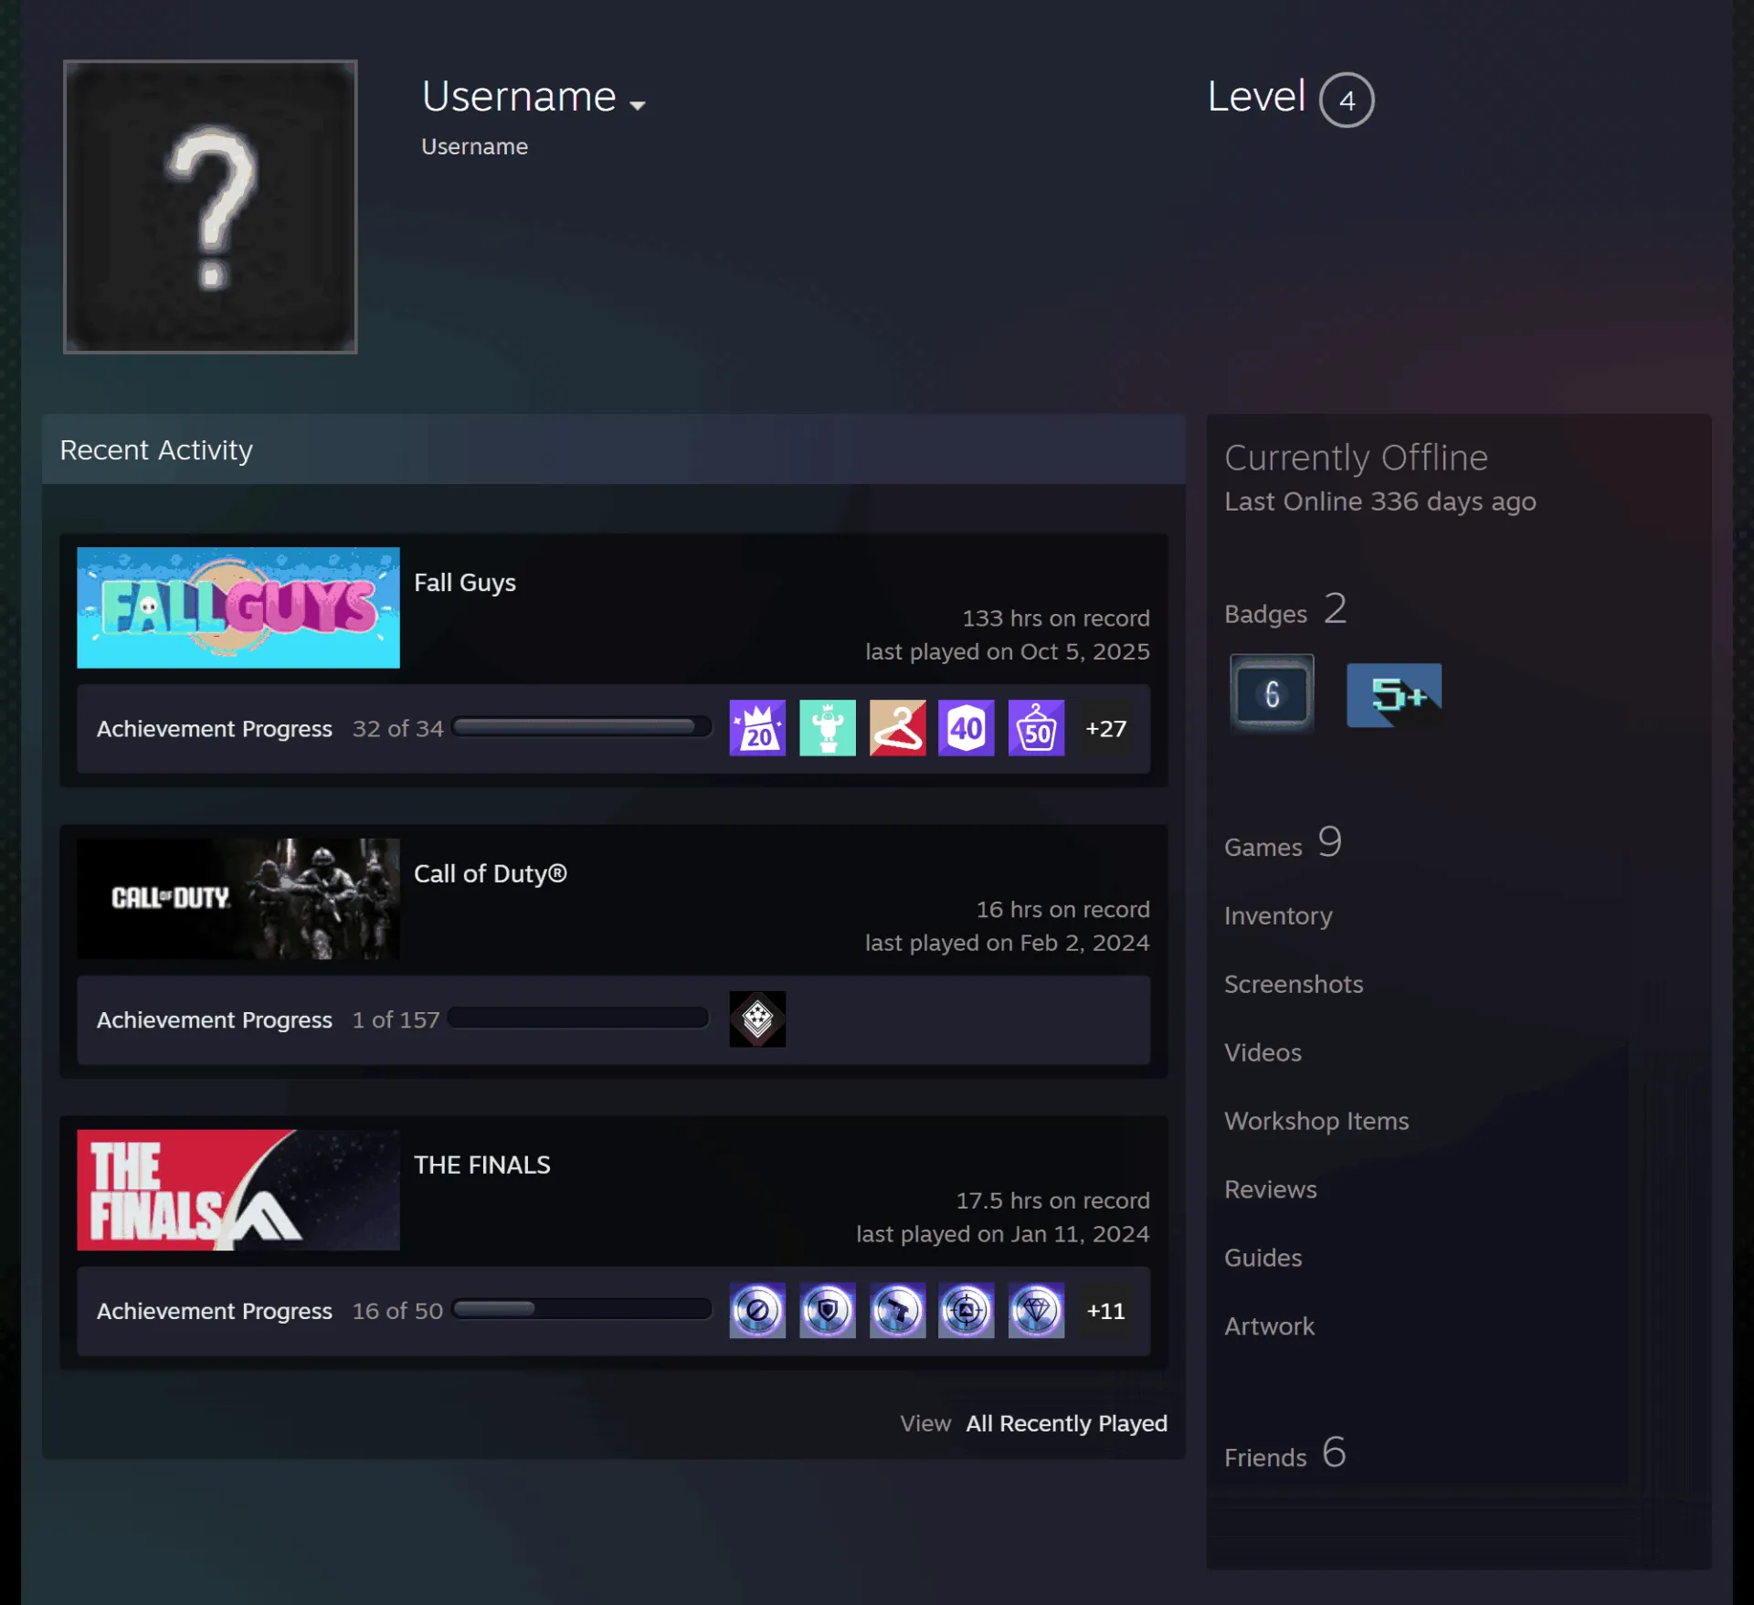Open THE FINALS game banner

point(238,1189)
